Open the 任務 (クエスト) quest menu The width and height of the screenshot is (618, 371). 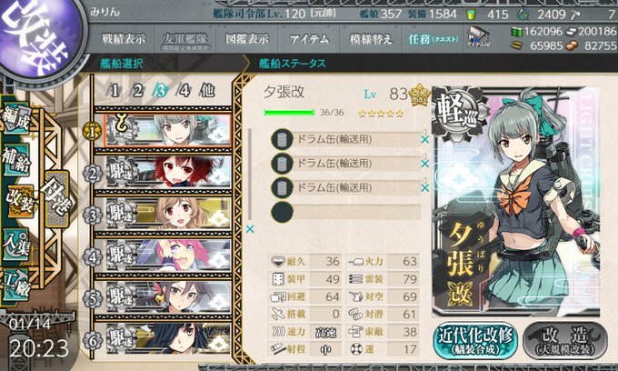pos(434,38)
